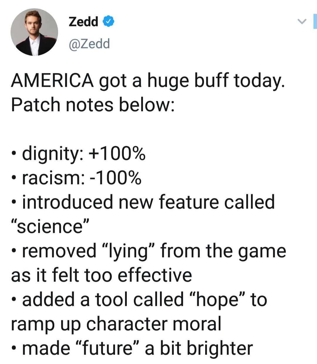The image size is (317, 364).
Task: Click the quoted word science
Action: [x=50, y=226]
